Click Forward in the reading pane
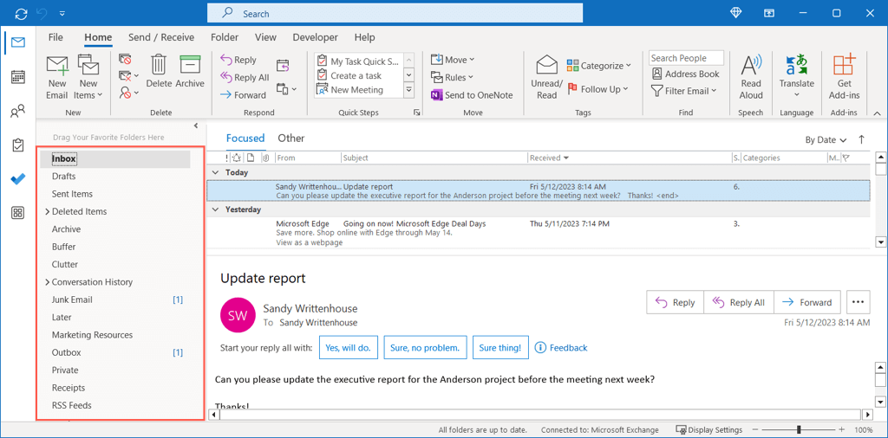Image resolution: width=888 pixels, height=438 pixels. click(807, 302)
